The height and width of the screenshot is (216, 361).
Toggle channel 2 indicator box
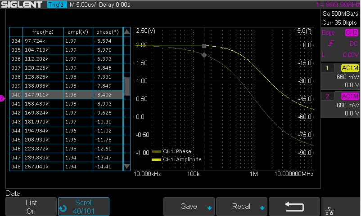327,96
